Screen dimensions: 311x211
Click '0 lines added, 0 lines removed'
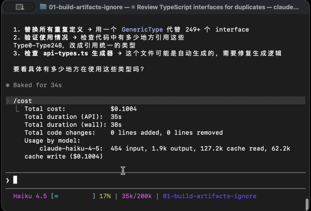tap(167, 133)
